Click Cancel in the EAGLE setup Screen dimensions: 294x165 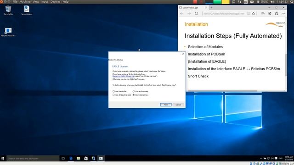coord(178,105)
